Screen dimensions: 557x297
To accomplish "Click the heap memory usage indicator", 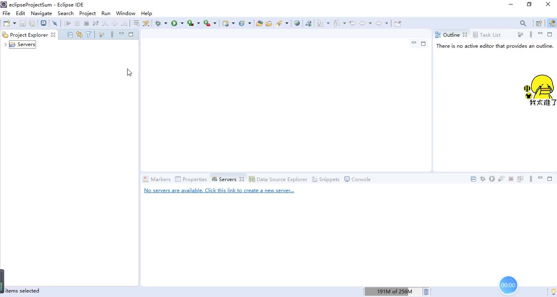I will (394, 291).
